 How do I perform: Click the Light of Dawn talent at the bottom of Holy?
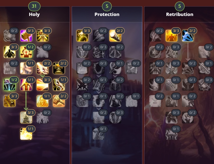tap(26, 134)
